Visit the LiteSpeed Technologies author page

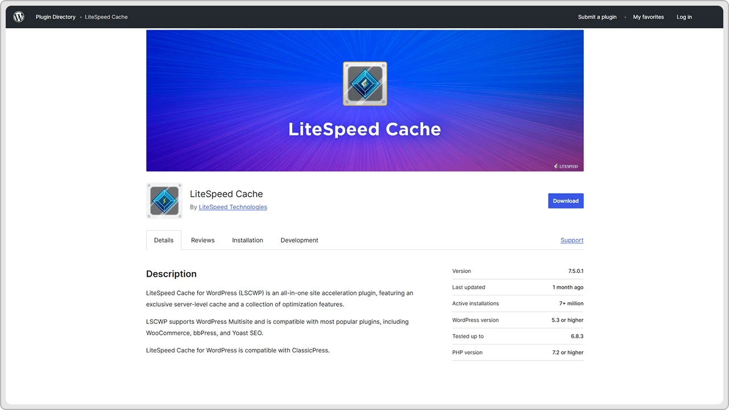coord(232,207)
